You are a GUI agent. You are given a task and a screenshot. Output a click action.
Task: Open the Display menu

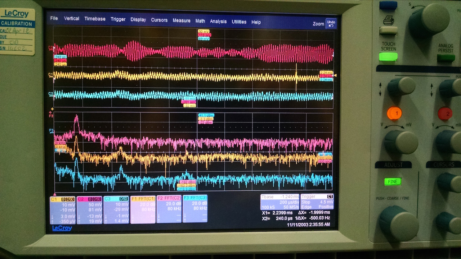click(138, 20)
